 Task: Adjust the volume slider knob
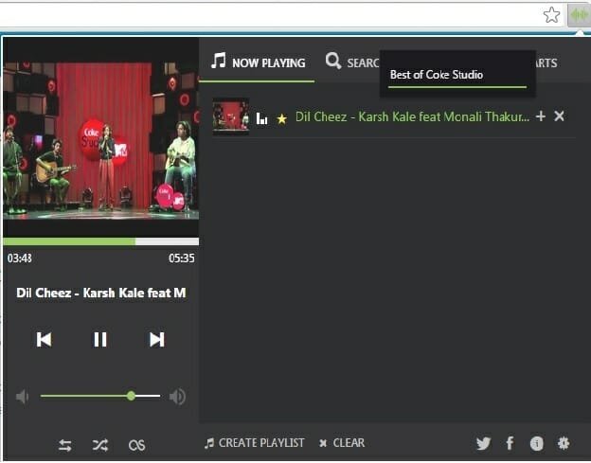pyautogui.click(x=131, y=396)
